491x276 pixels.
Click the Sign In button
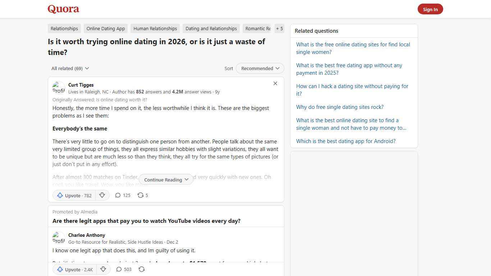[430, 9]
